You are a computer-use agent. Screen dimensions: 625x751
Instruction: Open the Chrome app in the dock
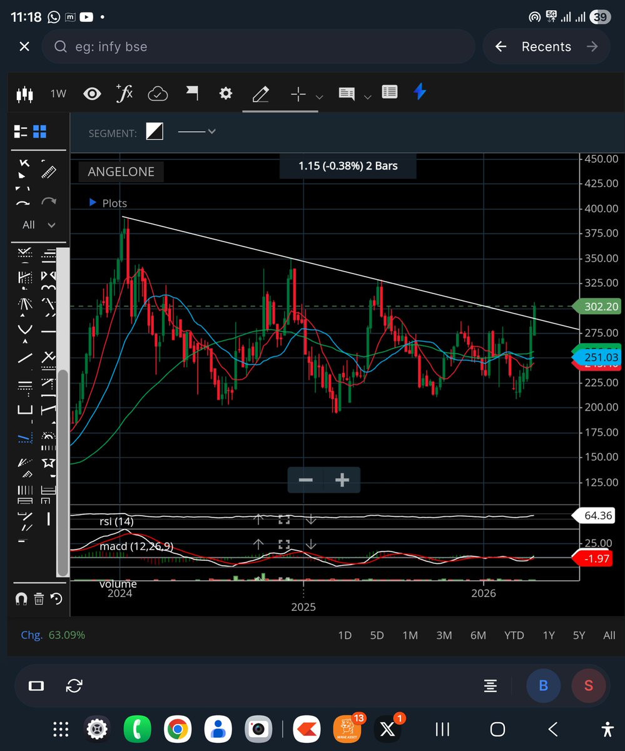coord(178,729)
